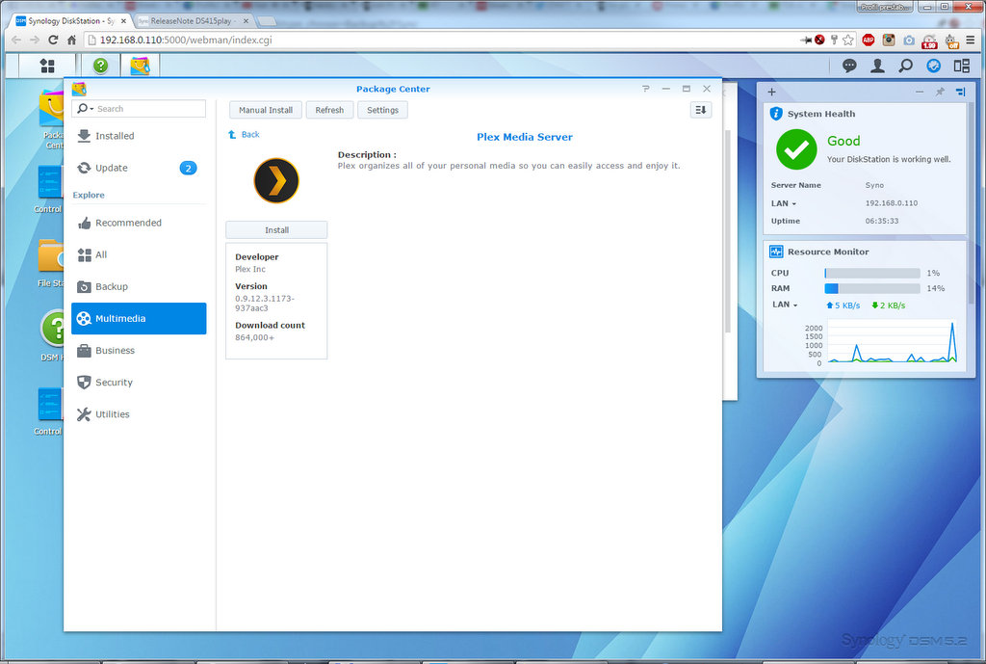The width and height of the screenshot is (986, 664).
Task: Open the DSM Main Menu grid icon
Action: pyautogui.click(x=47, y=66)
